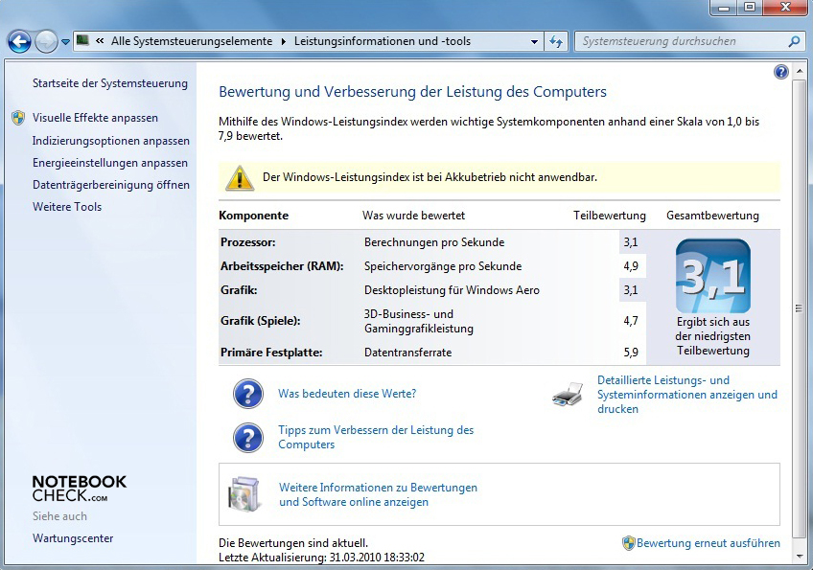Open 'Energieeinstellungen anpassen'
The image size is (813, 570).
[x=110, y=163]
